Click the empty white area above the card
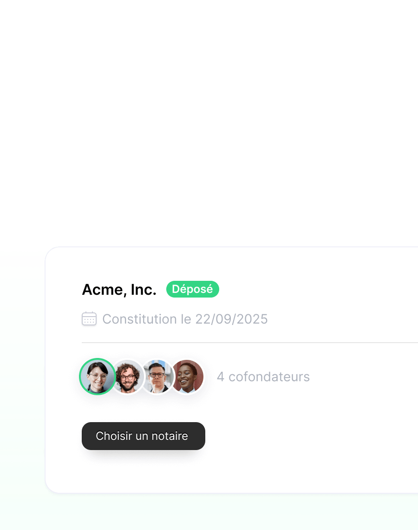 209,122
